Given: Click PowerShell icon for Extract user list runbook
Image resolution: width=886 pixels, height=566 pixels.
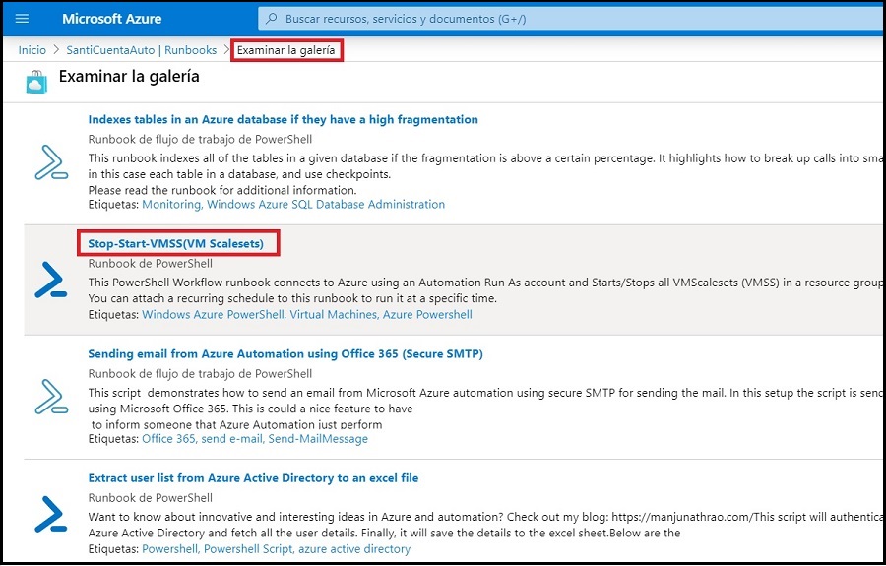Looking at the screenshot, I should click(51, 514).
